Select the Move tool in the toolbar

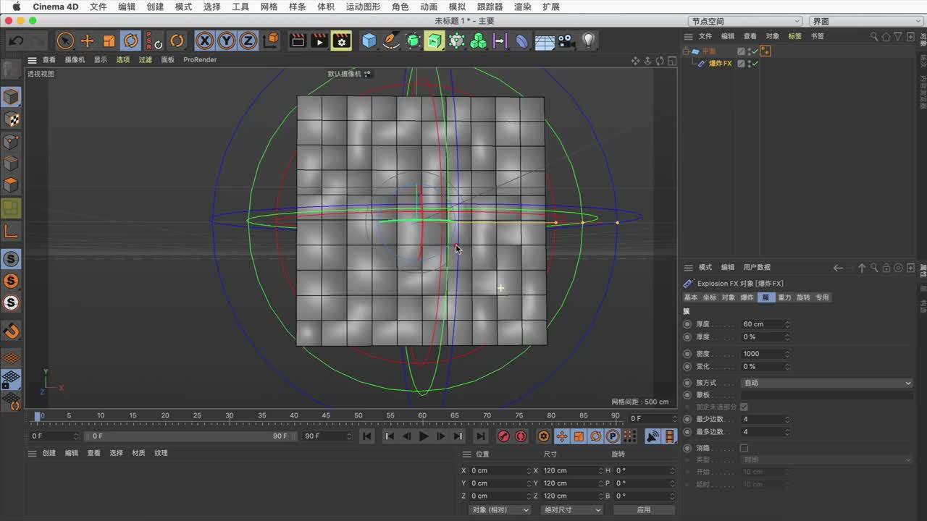pyautogui.click(x=87, y=41)
